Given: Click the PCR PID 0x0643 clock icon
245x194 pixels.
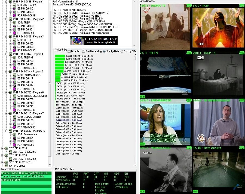Looking at the screenshot, I should [14, 16].
